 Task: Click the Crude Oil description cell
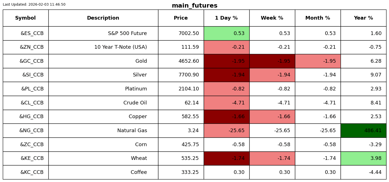click(135, 103)
